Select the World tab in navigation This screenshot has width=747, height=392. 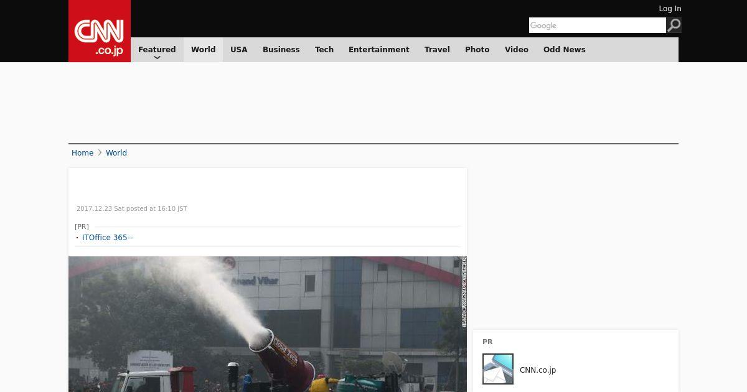coord(203,50)
